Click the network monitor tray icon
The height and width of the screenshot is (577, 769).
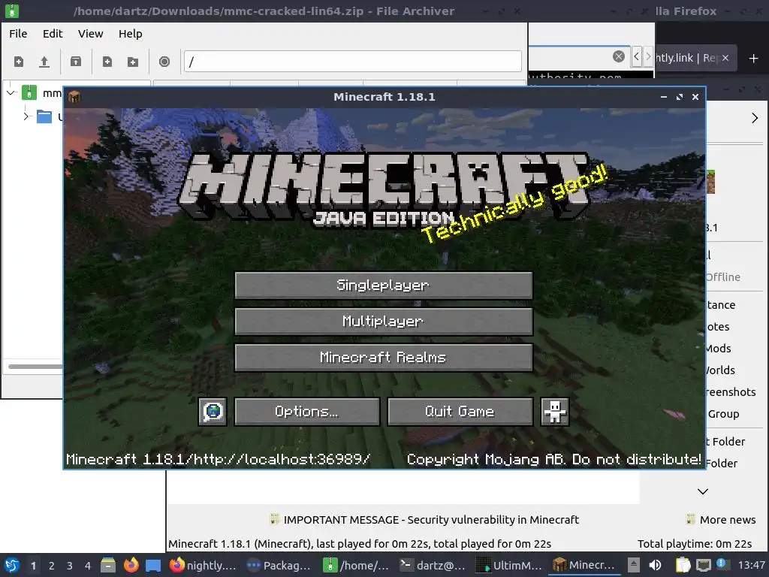click(x=703, y=565)
